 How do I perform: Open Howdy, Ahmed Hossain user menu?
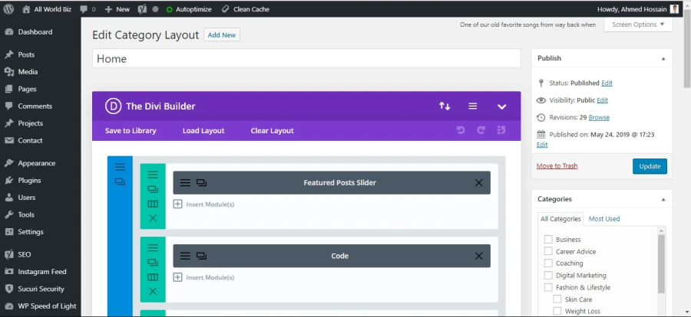point(638,8)
